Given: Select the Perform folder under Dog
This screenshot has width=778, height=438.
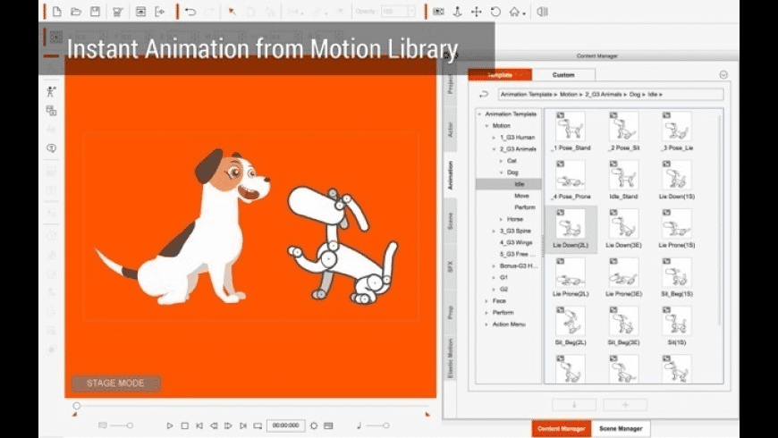Looking at the screenshot, I should [x=524, y=207].
